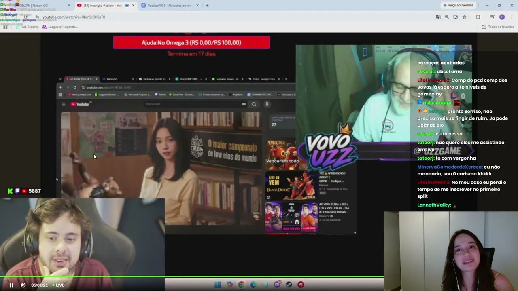Open the Chrome profile avatar
Viewport: 518px width, 291px height.
(x=502, y=17)
